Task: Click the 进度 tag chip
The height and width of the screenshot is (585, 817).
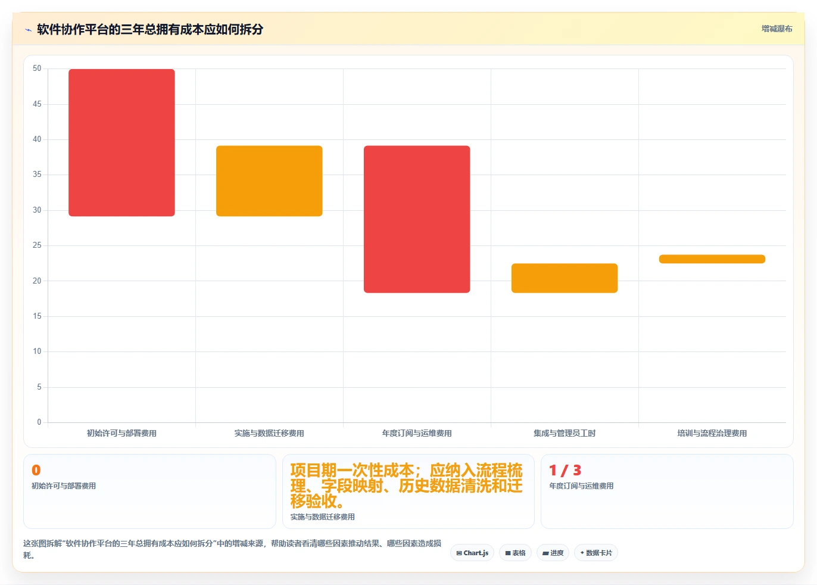Action: 553,553
